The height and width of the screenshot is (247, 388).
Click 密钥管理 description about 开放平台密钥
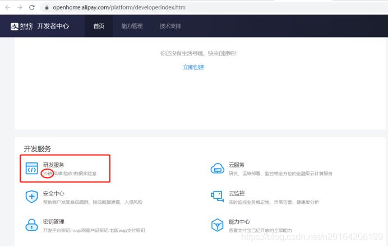[x=94, y=230]
